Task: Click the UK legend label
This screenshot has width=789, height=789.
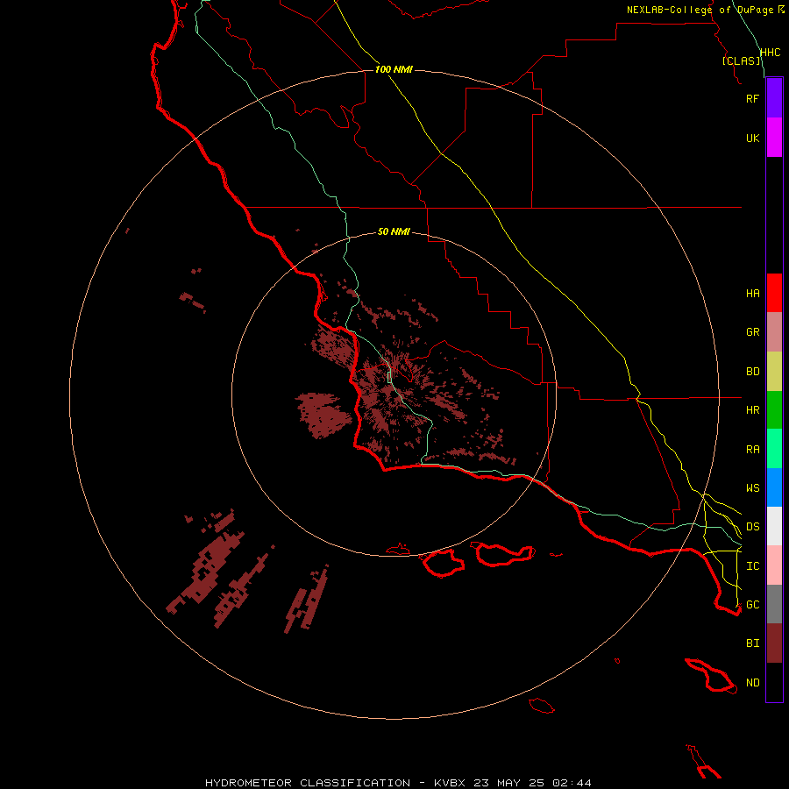Action: [x=752, y=138]
